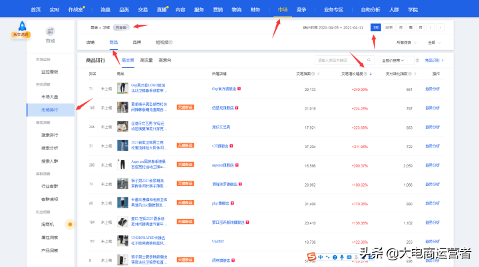The image size is (479, 267).
Task: Open Aape pants product thumbnail
Action: pyautogui.click(x=123, y=165)
